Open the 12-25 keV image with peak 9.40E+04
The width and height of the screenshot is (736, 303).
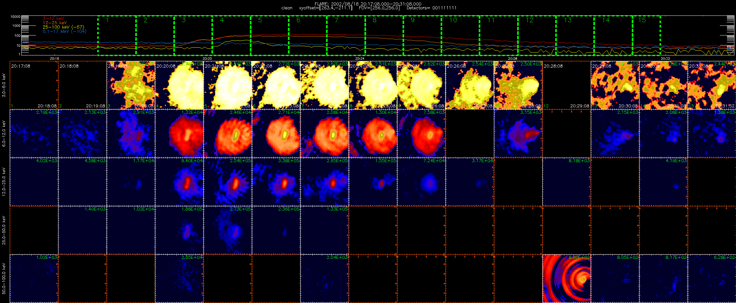point(179,182)
